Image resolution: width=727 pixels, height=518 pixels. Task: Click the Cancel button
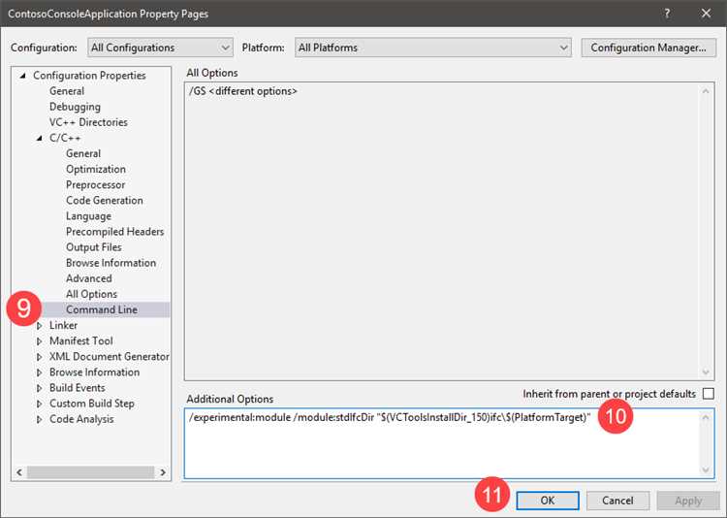pos(617,501)
